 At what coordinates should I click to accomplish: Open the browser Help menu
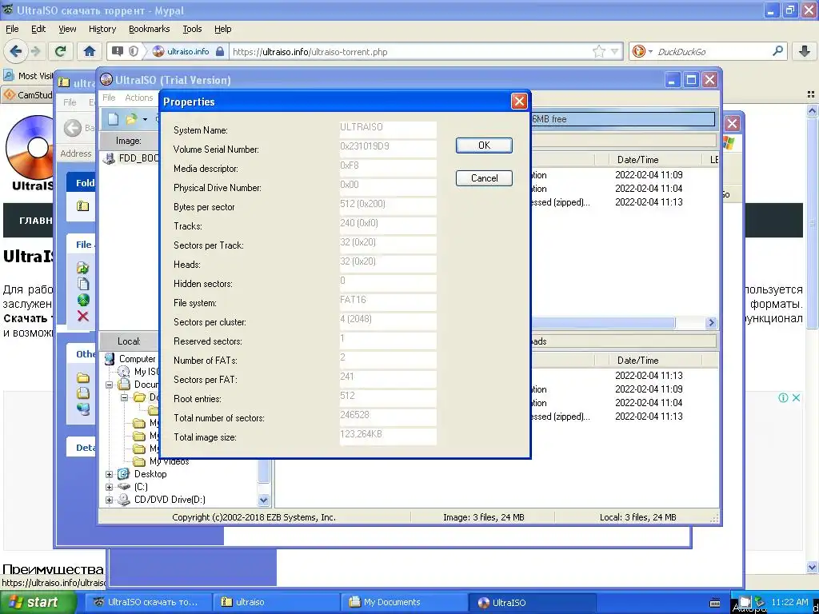pos(222,29)
